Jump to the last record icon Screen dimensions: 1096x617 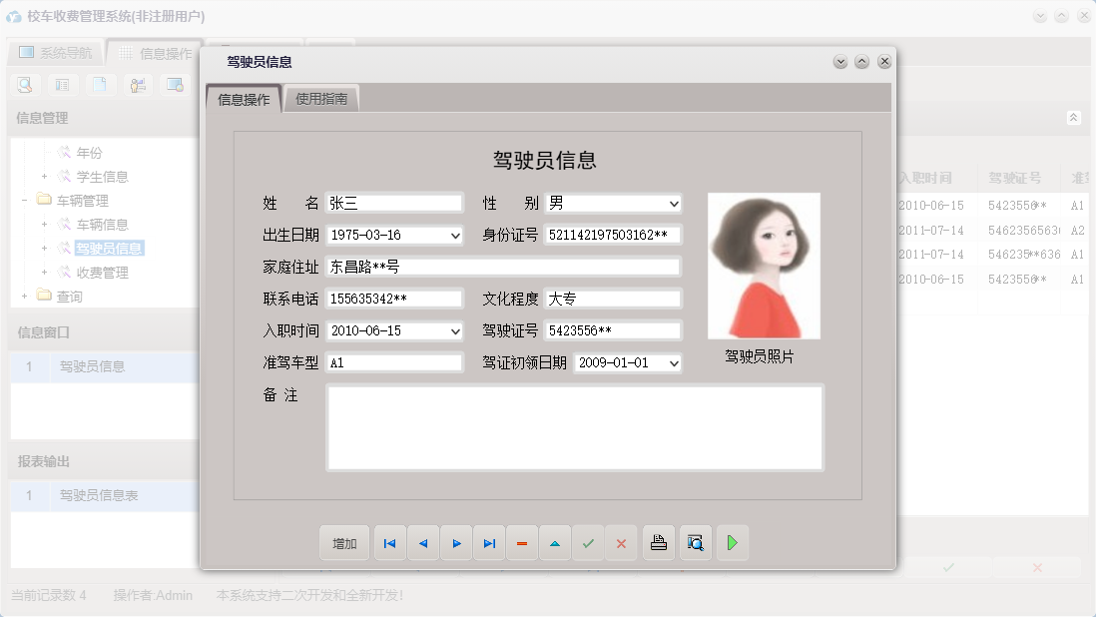(x=489, y=542)
